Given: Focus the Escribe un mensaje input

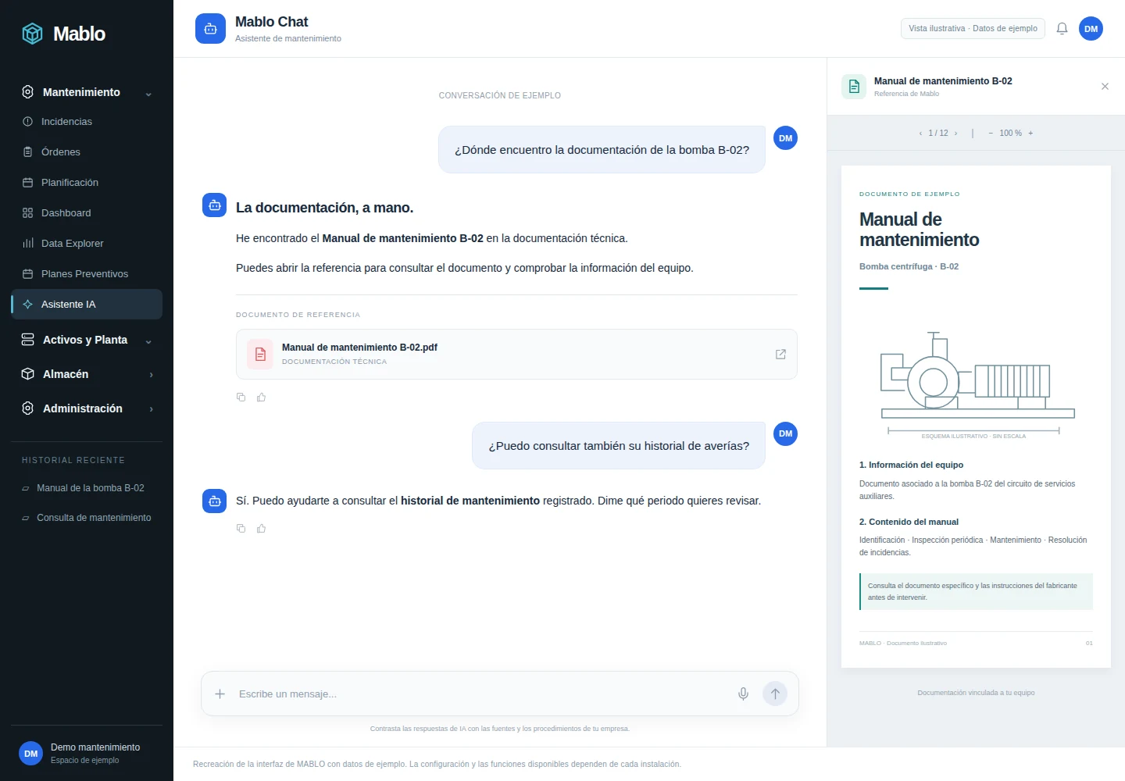Looking at the screenshot, I should [x=482, y=694].
